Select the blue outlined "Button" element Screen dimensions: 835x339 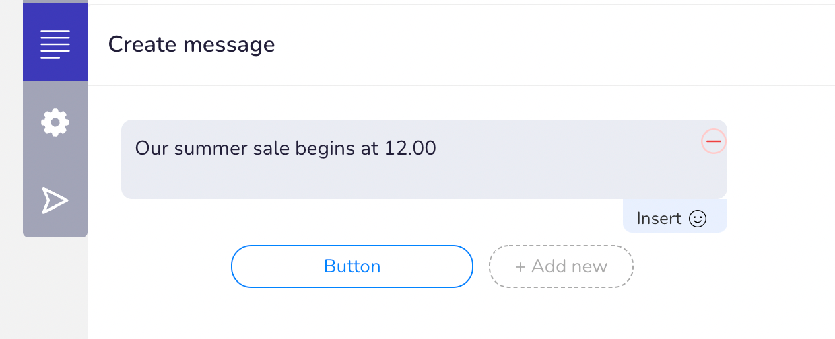coord(352,266)
